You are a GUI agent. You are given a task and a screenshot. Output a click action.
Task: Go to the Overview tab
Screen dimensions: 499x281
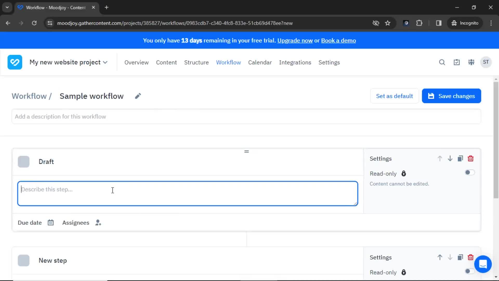[x=136, y=62]
